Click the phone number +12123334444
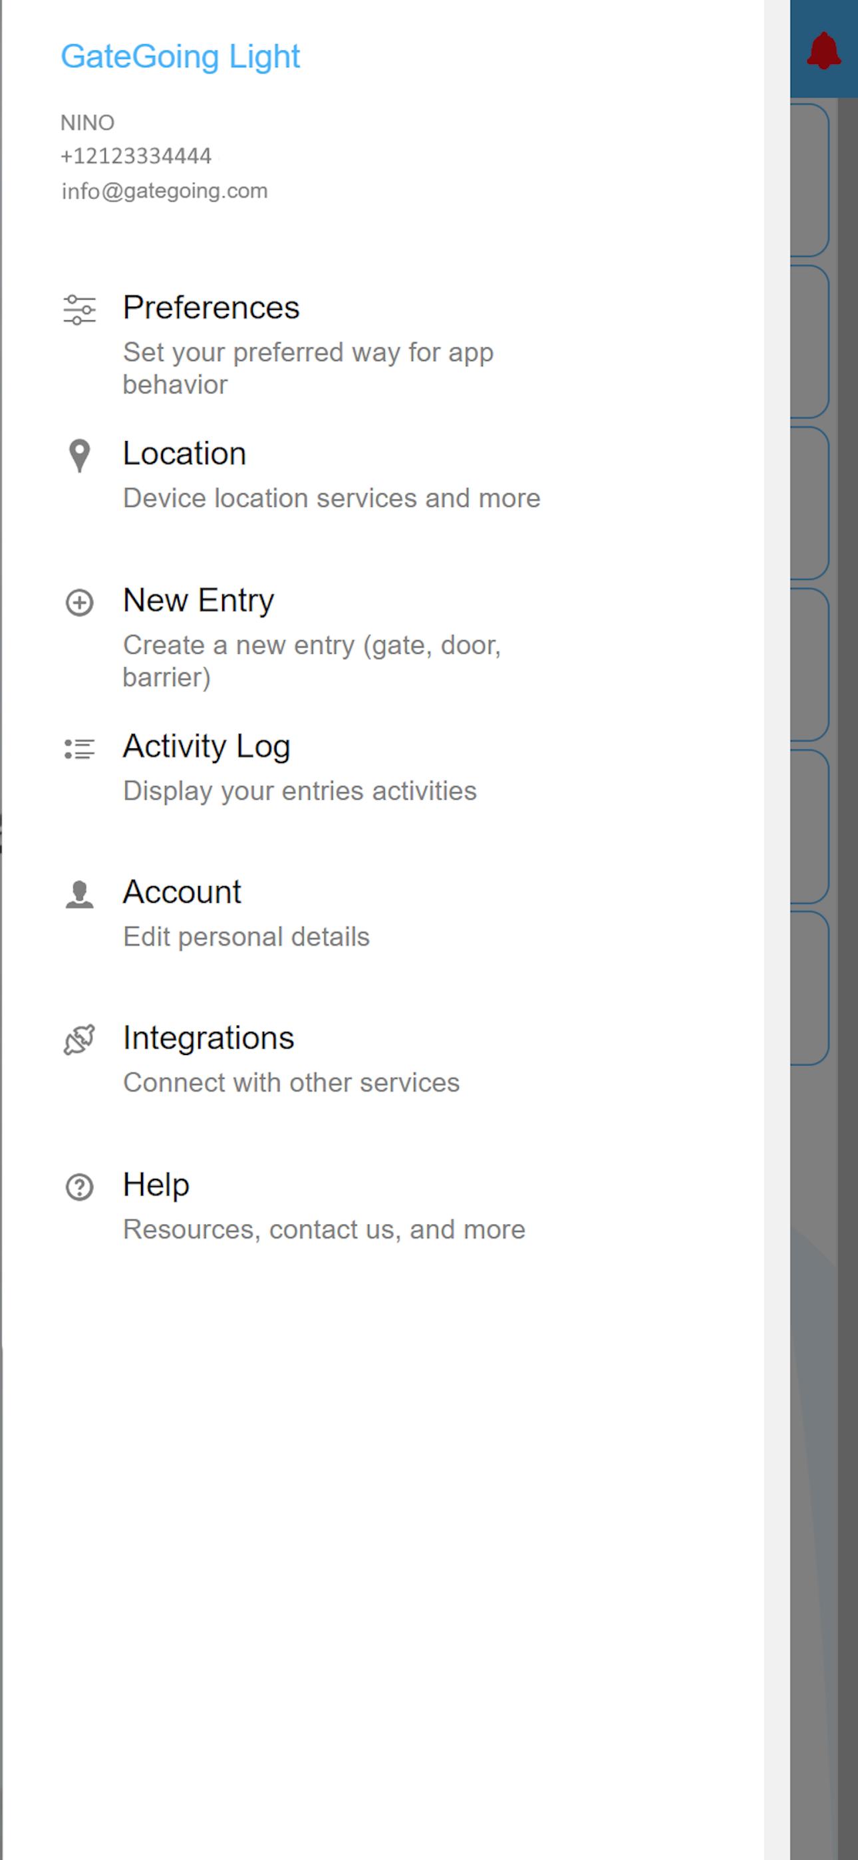The image size is (858, 1860). click(136, 156)
